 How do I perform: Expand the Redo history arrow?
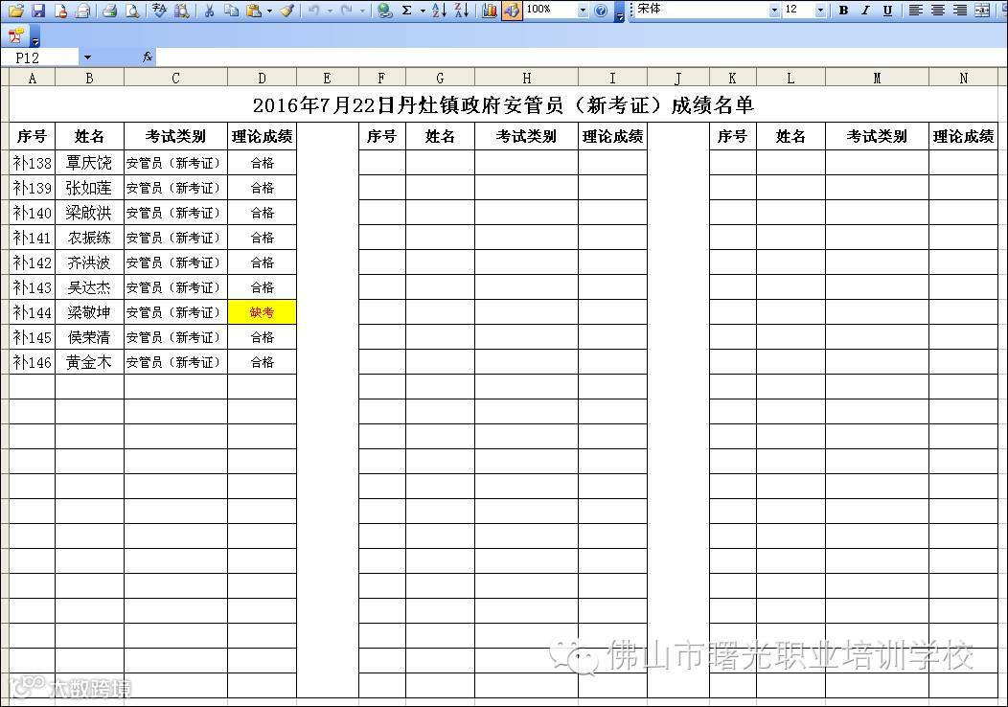click(362, 11)
